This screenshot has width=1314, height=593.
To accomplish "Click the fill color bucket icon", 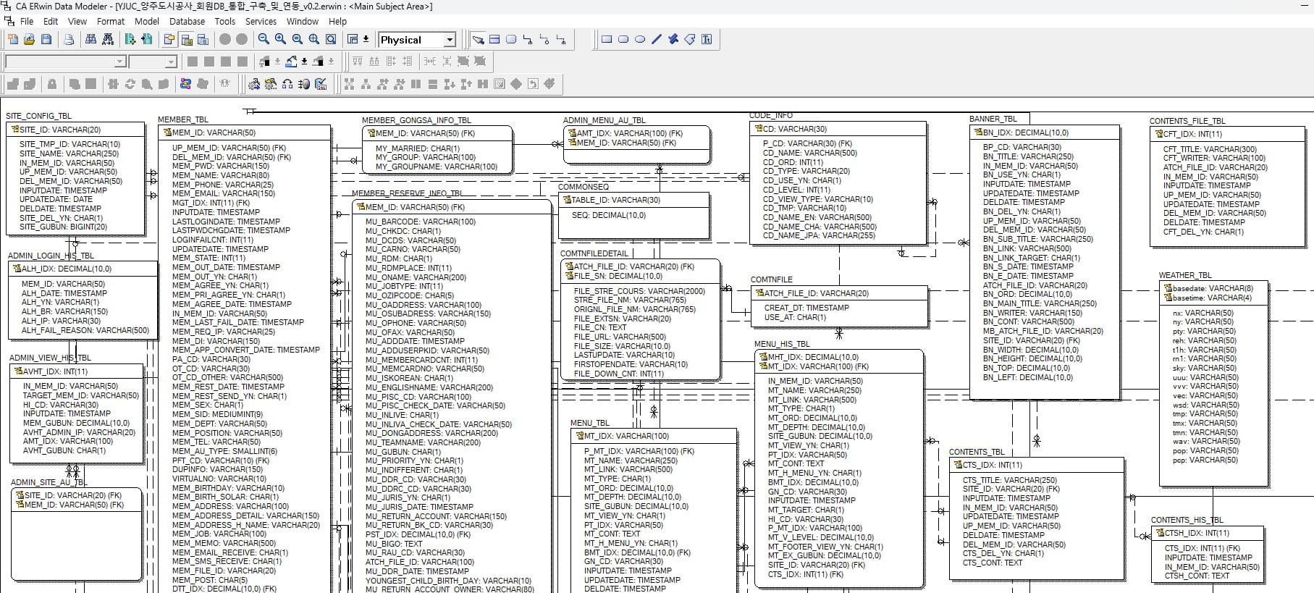I will click(x=291, y=62).
